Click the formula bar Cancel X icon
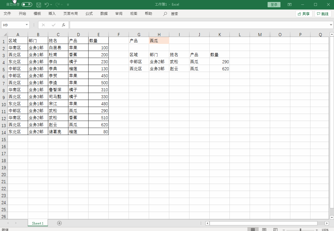Viewport: 334px width, 231px height. [43, 25]
